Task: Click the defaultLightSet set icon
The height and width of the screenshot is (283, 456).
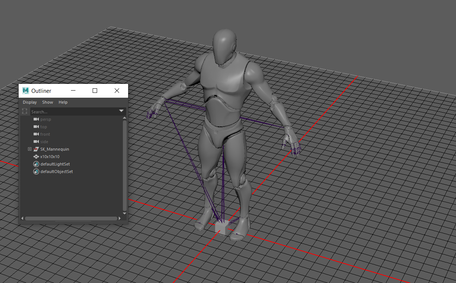Action: 36,164
